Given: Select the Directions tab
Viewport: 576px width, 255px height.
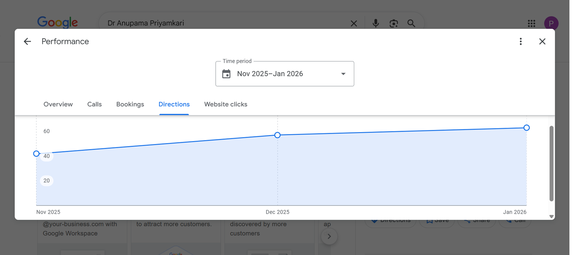Looking at the screenshot, I should tap(174, 105).
